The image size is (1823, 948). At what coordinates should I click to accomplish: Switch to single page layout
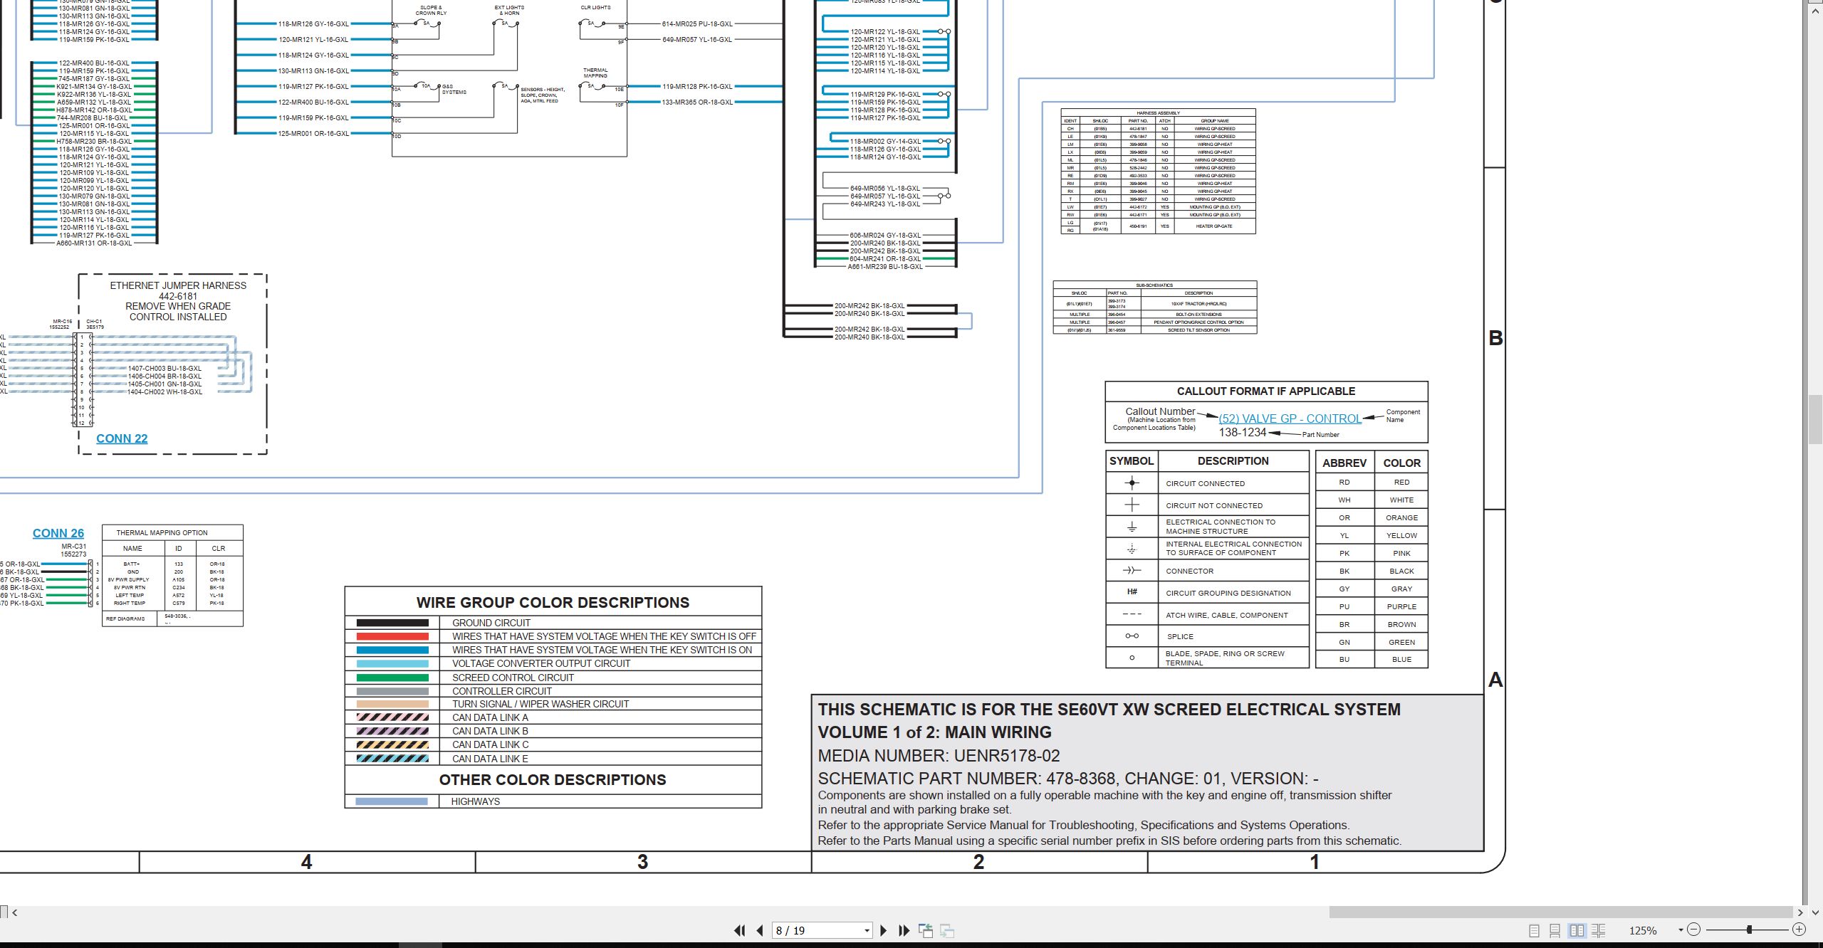click(x=1534, y=930)
